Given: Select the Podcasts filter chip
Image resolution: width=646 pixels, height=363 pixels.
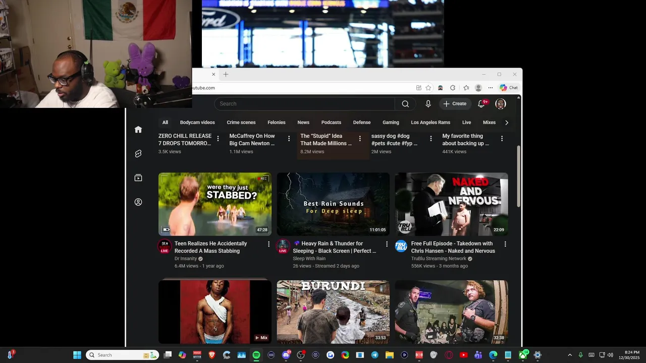Looking at the screenshot, I should point(331,123).
